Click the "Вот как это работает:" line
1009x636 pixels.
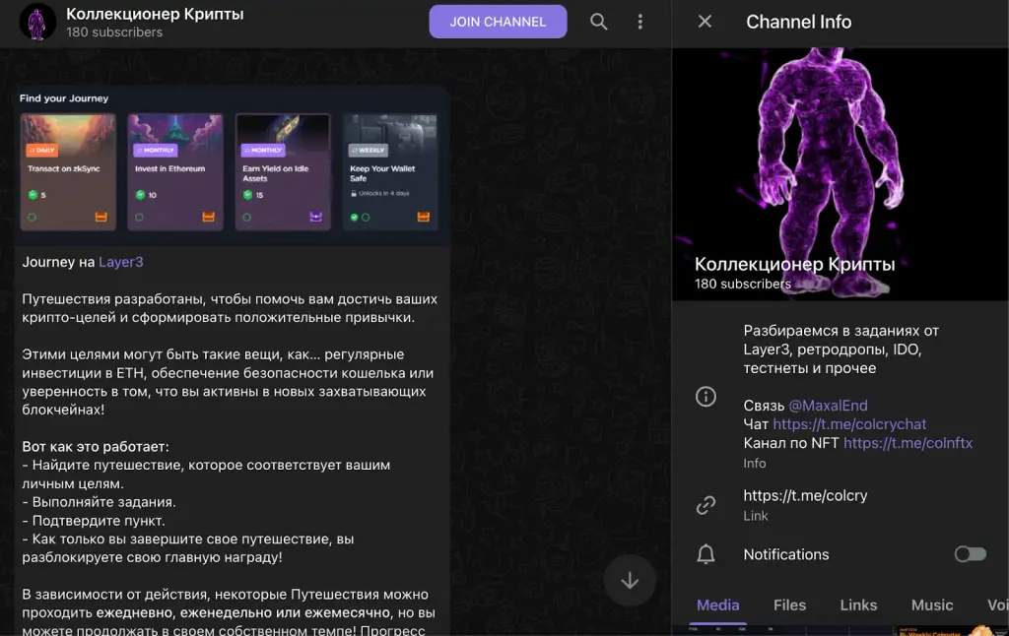click(x=96, y=446)
